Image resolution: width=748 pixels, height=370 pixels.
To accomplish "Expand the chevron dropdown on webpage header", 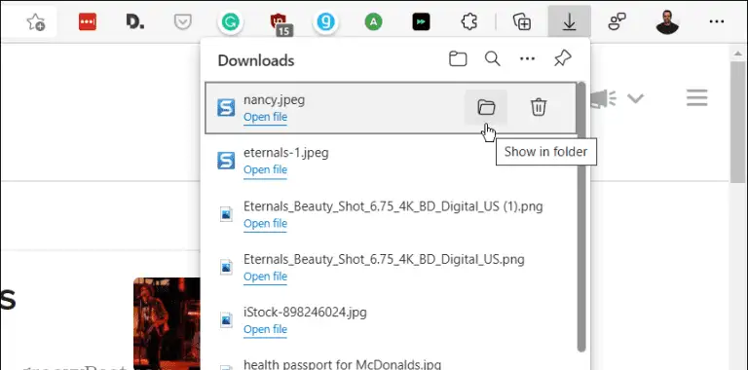I will coord(635,98).
